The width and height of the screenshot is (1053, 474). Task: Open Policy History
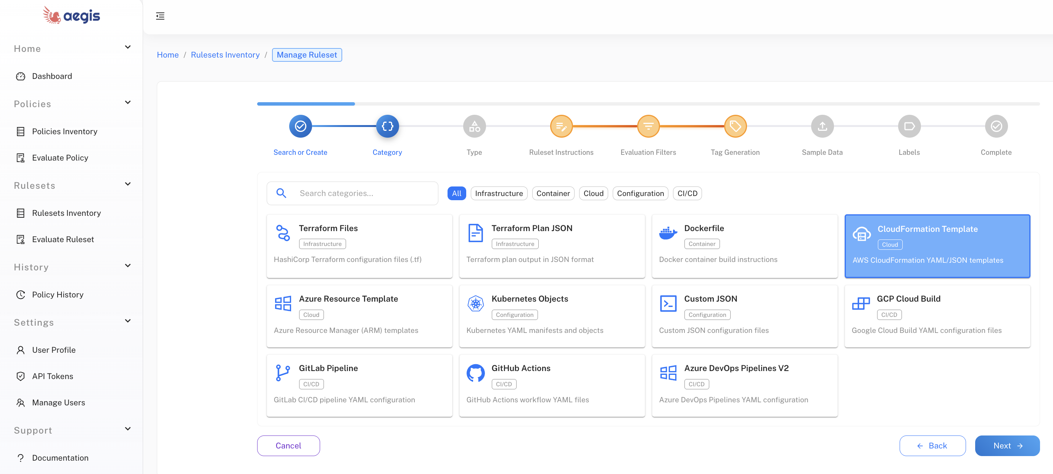coord(58,295)
